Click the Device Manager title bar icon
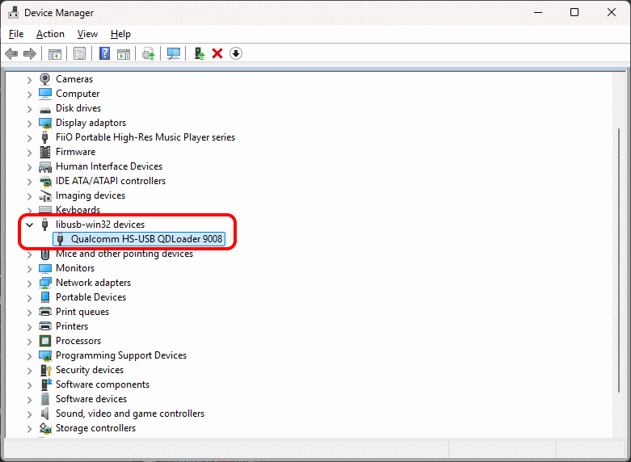The height and width of the screenshot is (462, 631). pos(13,12)
